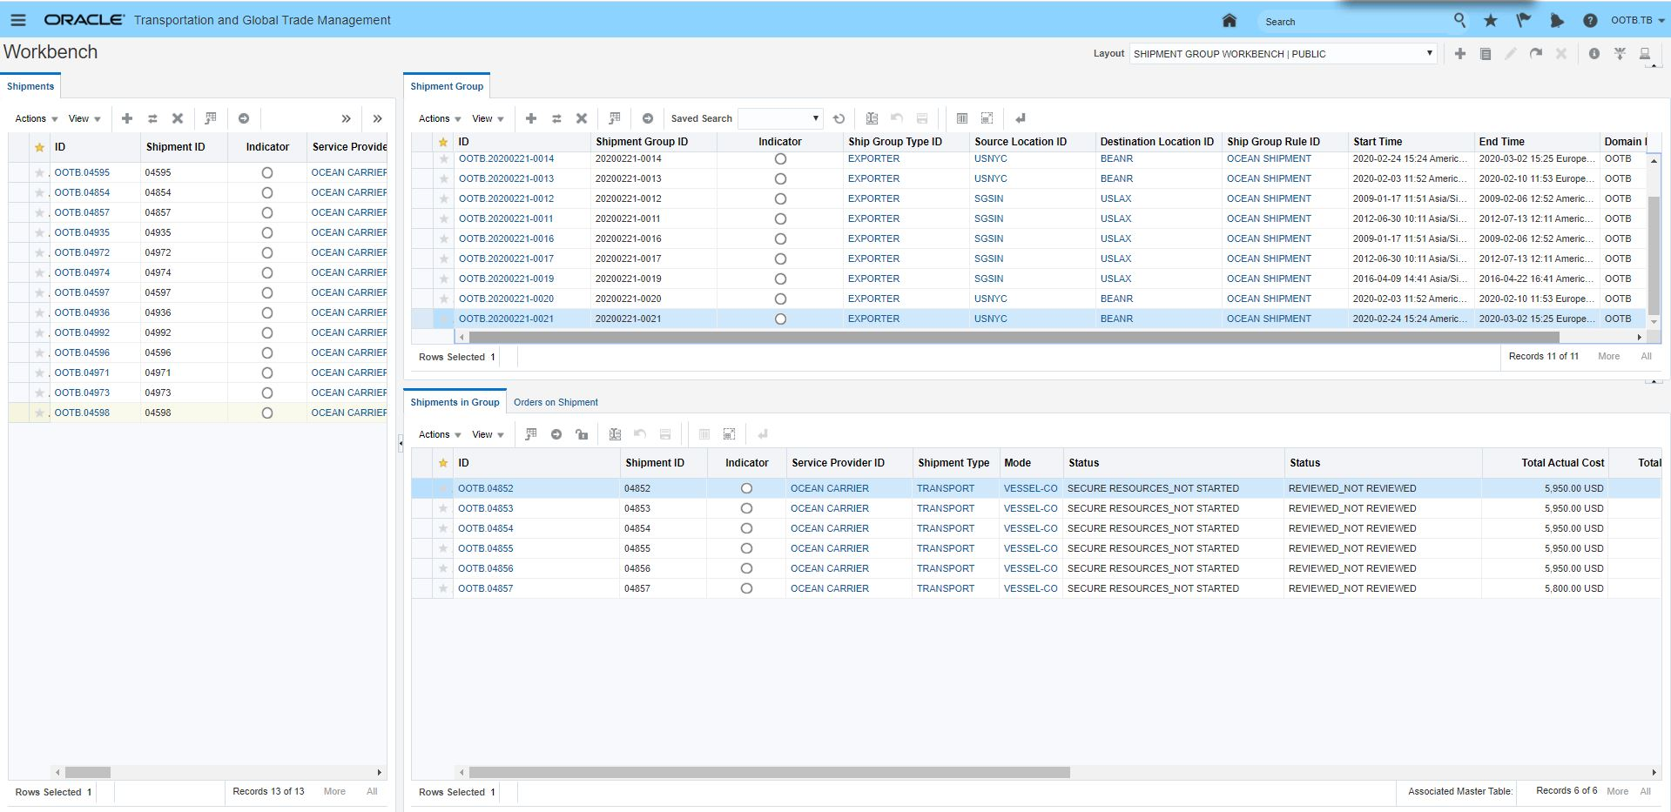Open the Saved Search dropdown

click(x=779, y=118)
